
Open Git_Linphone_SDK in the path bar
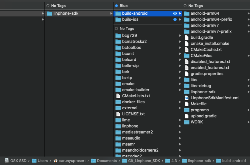(144, 161)
